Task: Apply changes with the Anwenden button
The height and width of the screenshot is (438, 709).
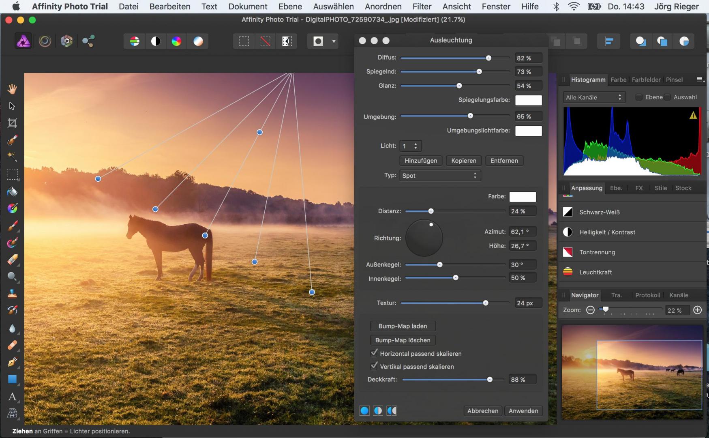Action: pyautogui.click(x=523, y=411)
